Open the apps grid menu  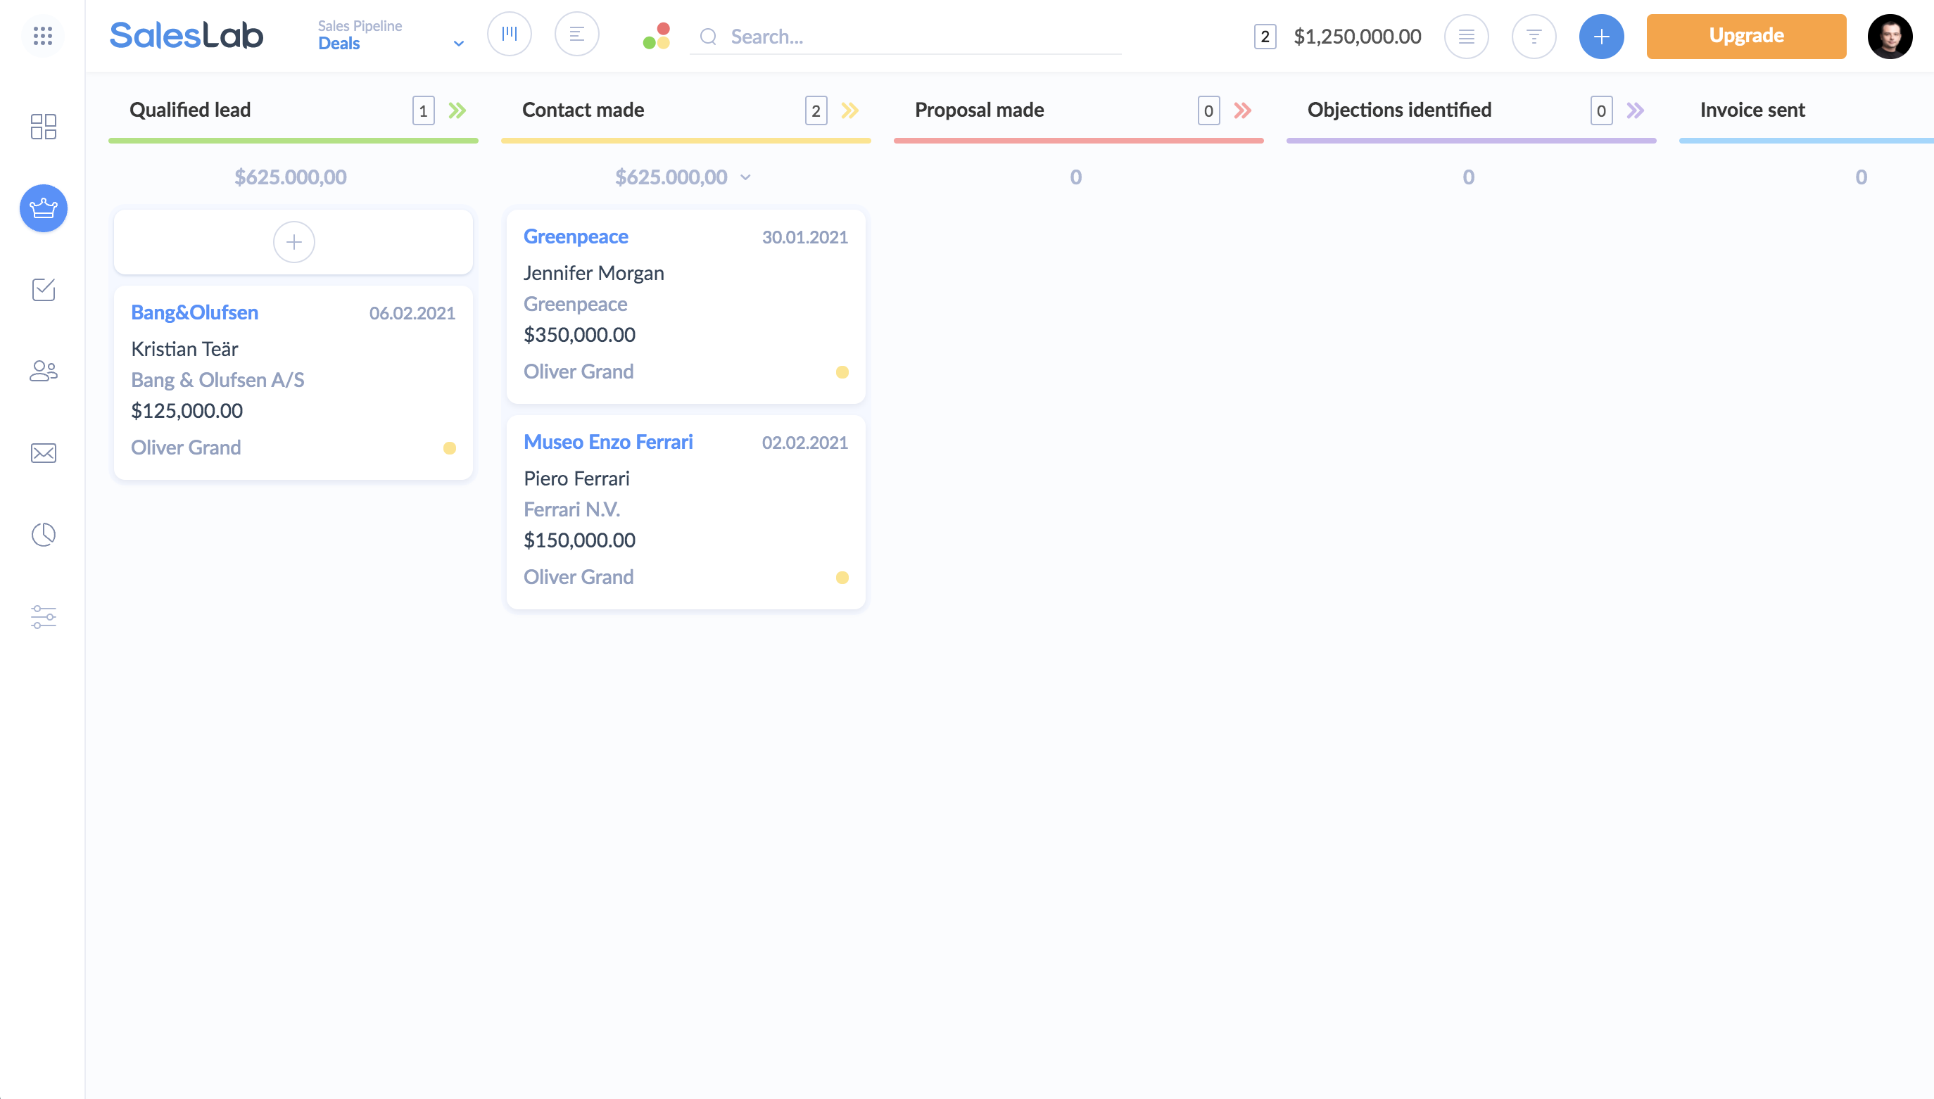click(x=43, y=35)
